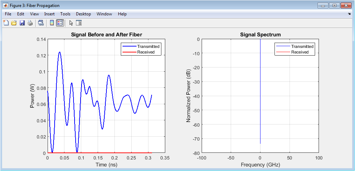Toggle off the Insert Legend button
This screenshot has width=355, height=171.
(x=60, y=23)
